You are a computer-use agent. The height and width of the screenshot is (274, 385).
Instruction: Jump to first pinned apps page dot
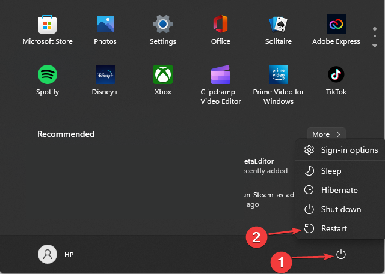[375, 29]
